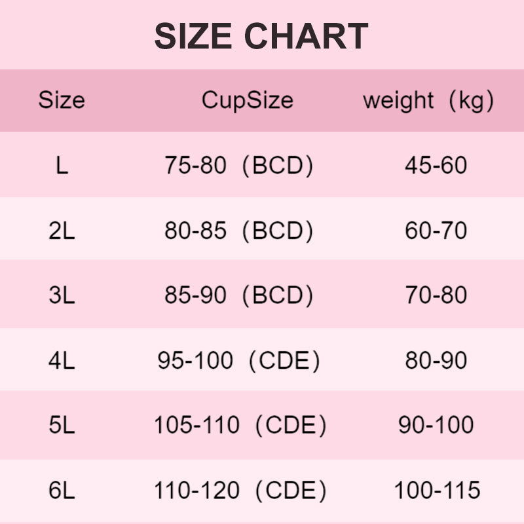Select the 6L size label

click(62, 490)
